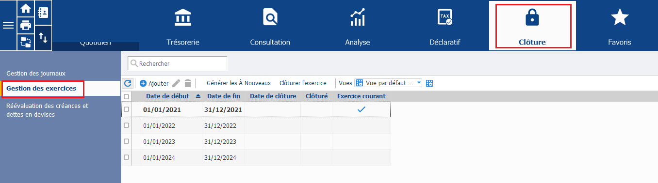The image size is (658, 183).
Task: Click the printer icon
Action: 25,25
